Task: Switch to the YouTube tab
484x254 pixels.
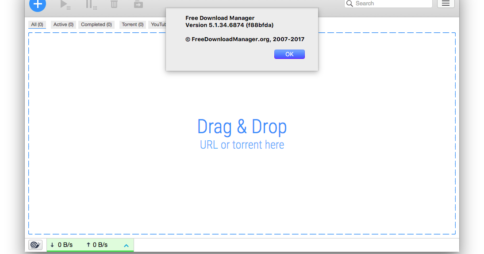Action: [x=158, y=24]
